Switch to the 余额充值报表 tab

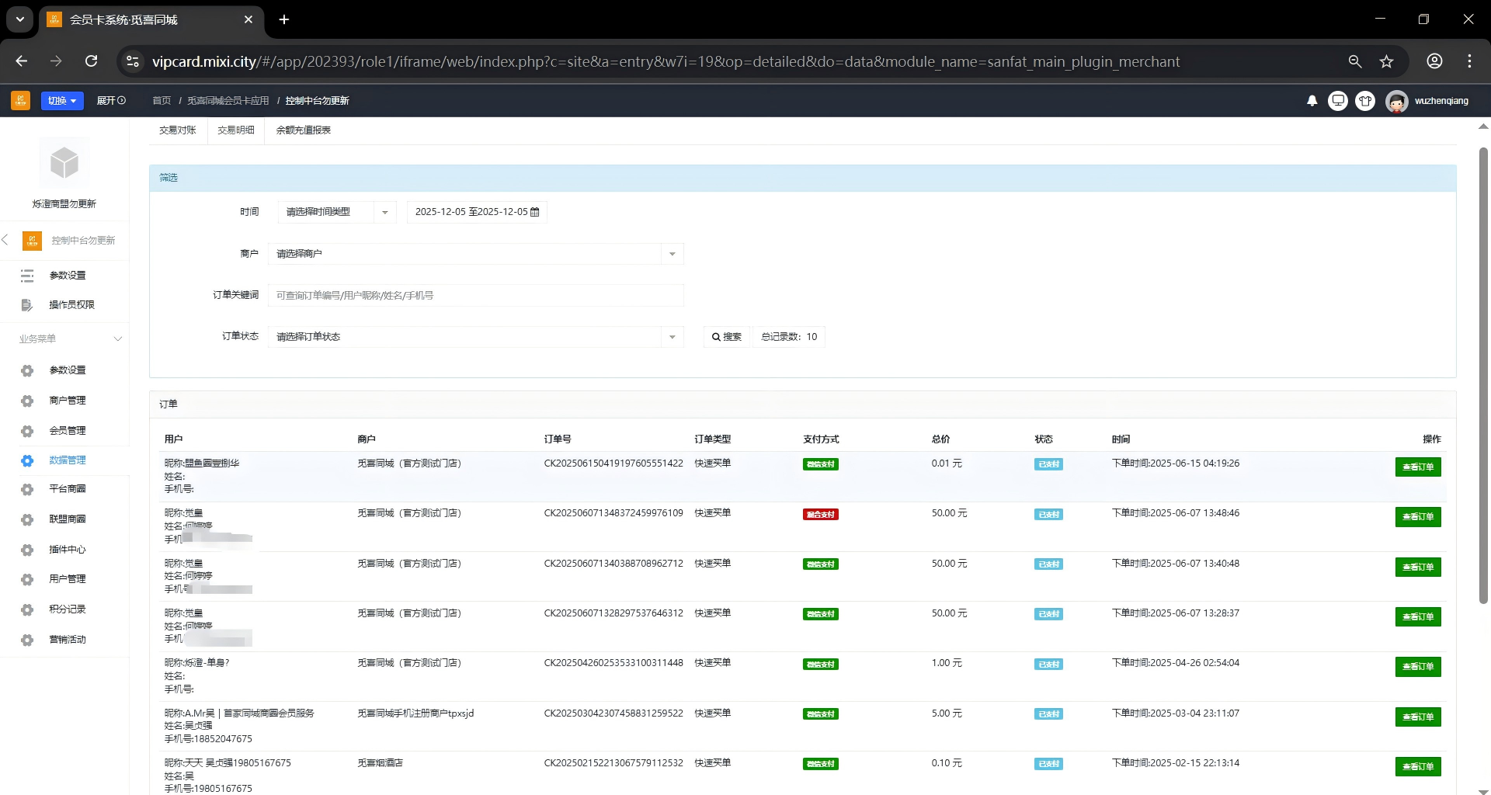303,130
